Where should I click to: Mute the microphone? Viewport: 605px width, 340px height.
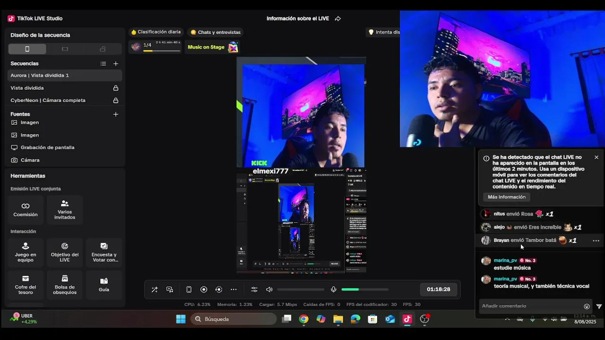point(333,289)
